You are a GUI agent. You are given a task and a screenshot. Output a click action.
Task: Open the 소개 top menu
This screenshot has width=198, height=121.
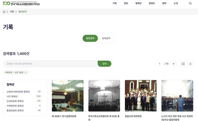coord(176,3)
